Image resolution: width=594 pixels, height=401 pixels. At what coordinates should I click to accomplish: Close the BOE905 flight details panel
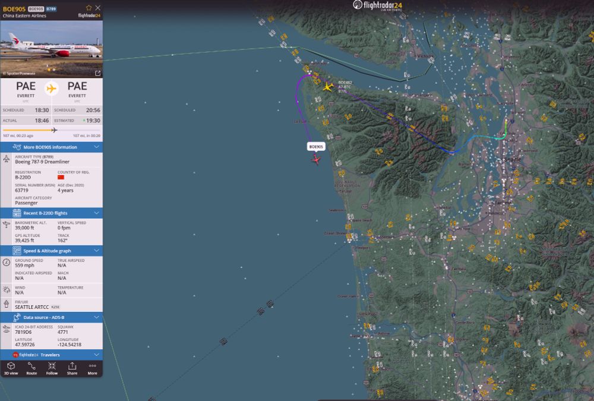pyautogui.click(x=98, y=8)
